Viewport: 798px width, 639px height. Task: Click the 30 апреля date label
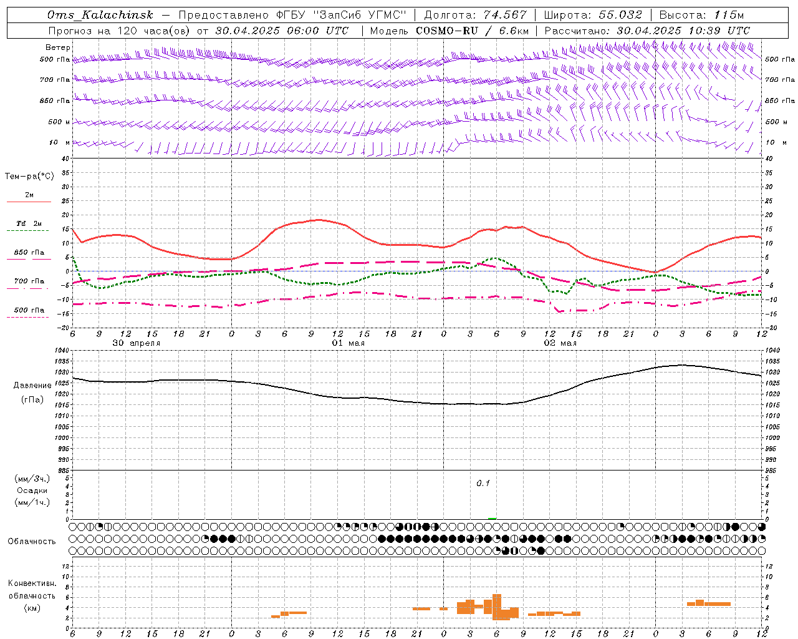136,343
